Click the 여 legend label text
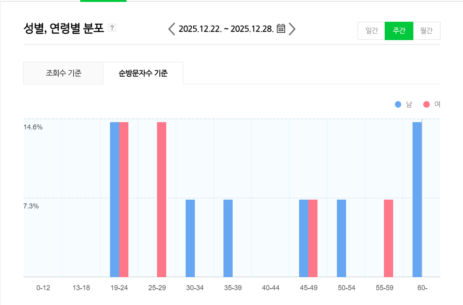 point(438,104)
